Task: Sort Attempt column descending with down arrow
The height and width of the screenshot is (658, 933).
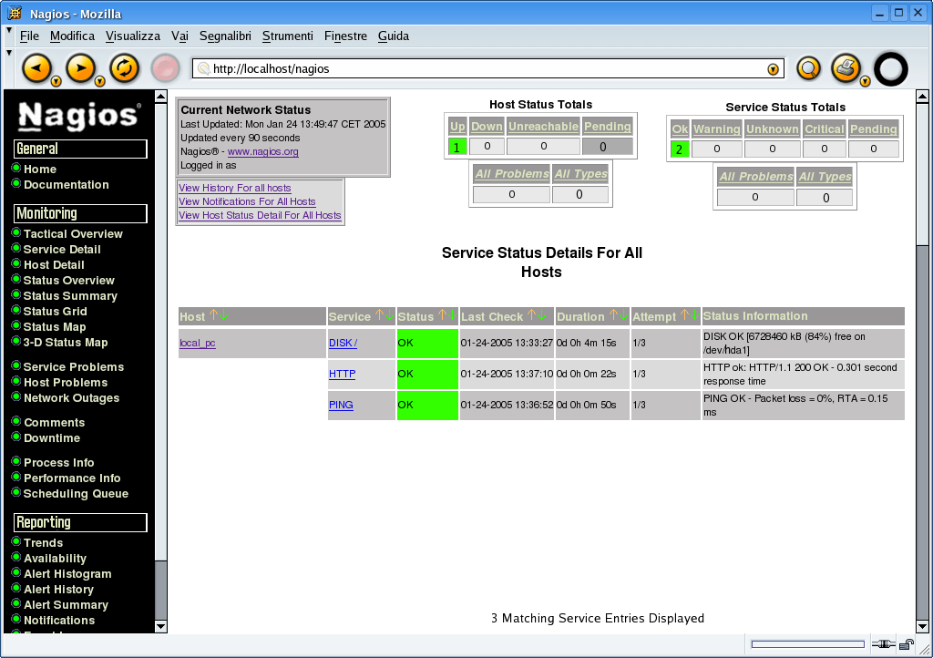Action: click(694, 314)
